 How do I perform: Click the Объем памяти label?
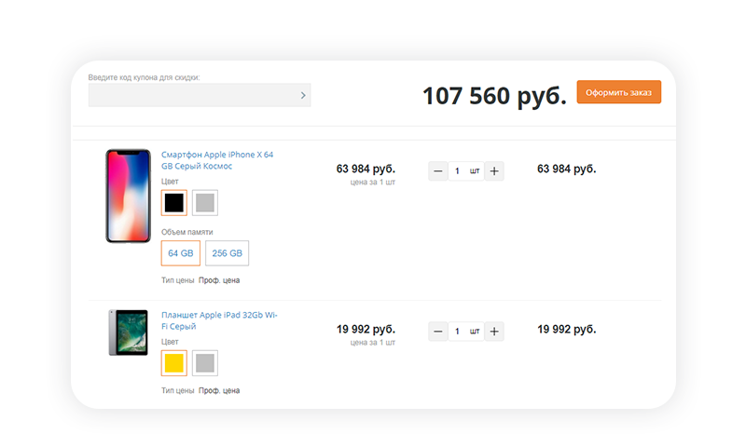pyautogui.click(x=187, y=232)
